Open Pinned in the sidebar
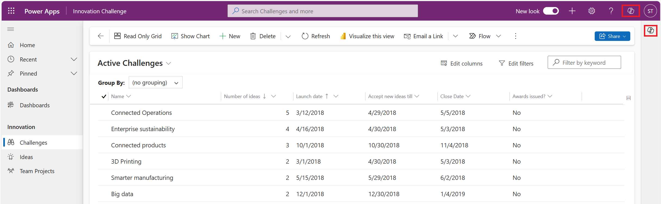Viewport: 661px width, 204px height. point(42,73)
